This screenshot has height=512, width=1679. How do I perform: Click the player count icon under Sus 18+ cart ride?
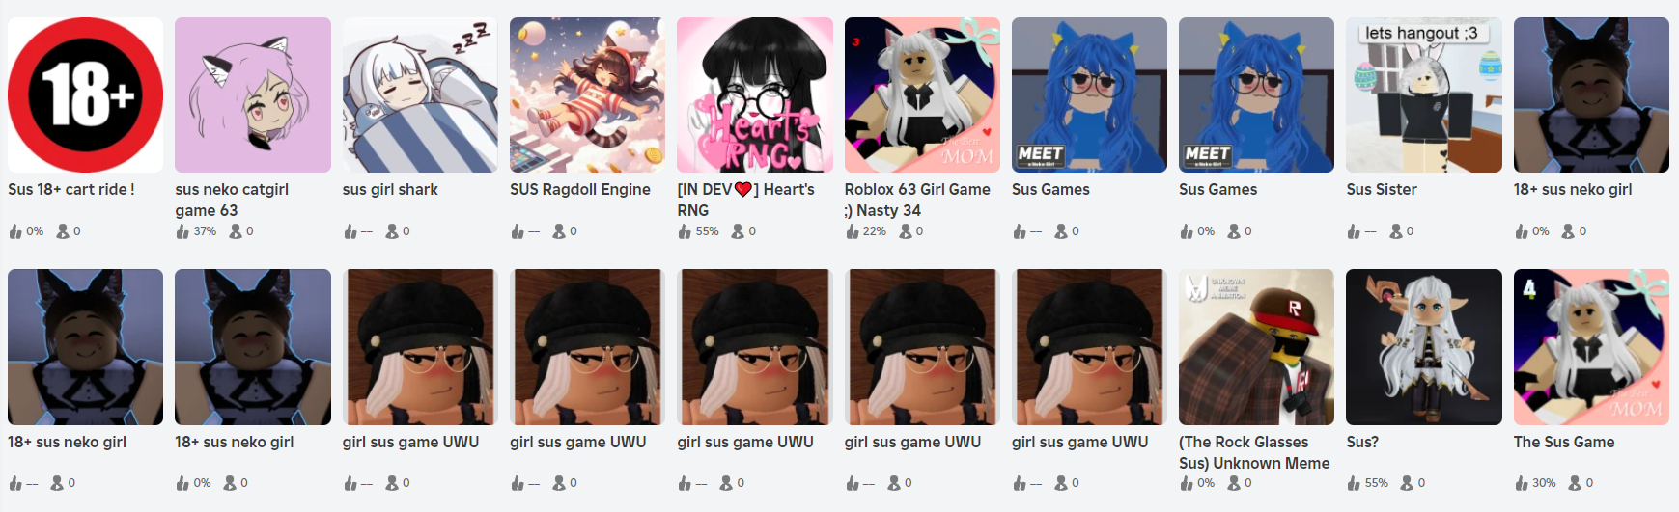pos(63,231)
